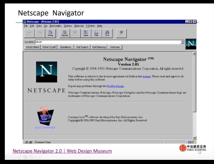Minimize the Netscape window
The width and height of the screenshot is (214, 164).
pyautogui.click(x=187, y=22)
